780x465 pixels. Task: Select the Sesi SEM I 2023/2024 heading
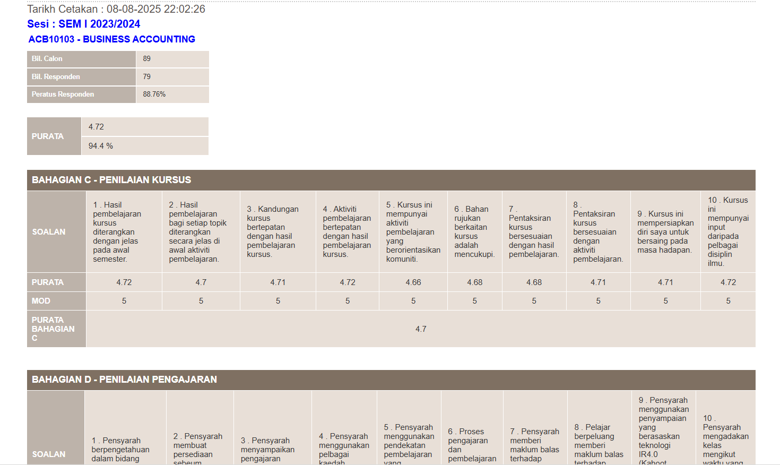pos(84,24)
